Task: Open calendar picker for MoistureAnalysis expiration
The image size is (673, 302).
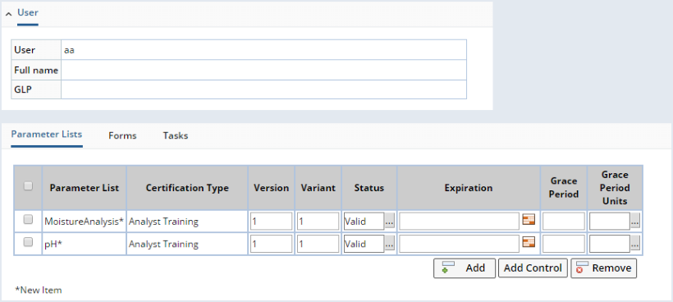Action: coord(529,220)
